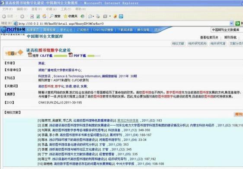Click the PDF download document icon
The height and width of the screenshot is (169, 243).
(70, 55)
